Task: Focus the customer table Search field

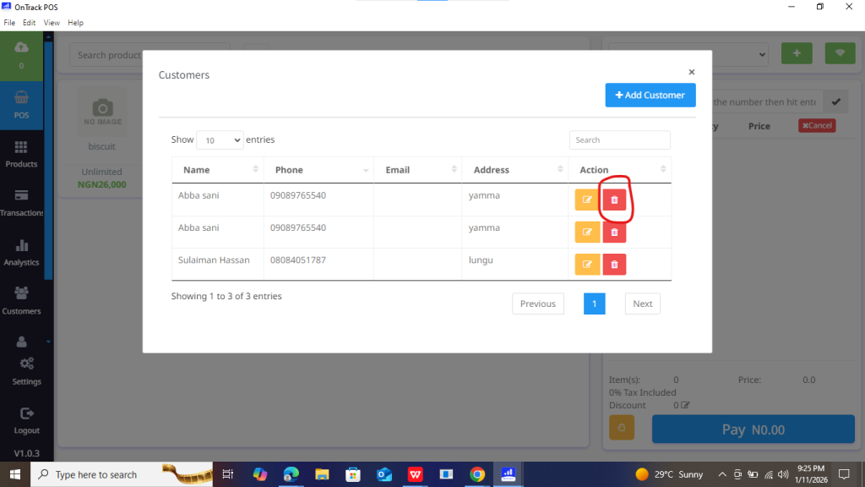Action: pyautogui.click(x=619, y=140)
